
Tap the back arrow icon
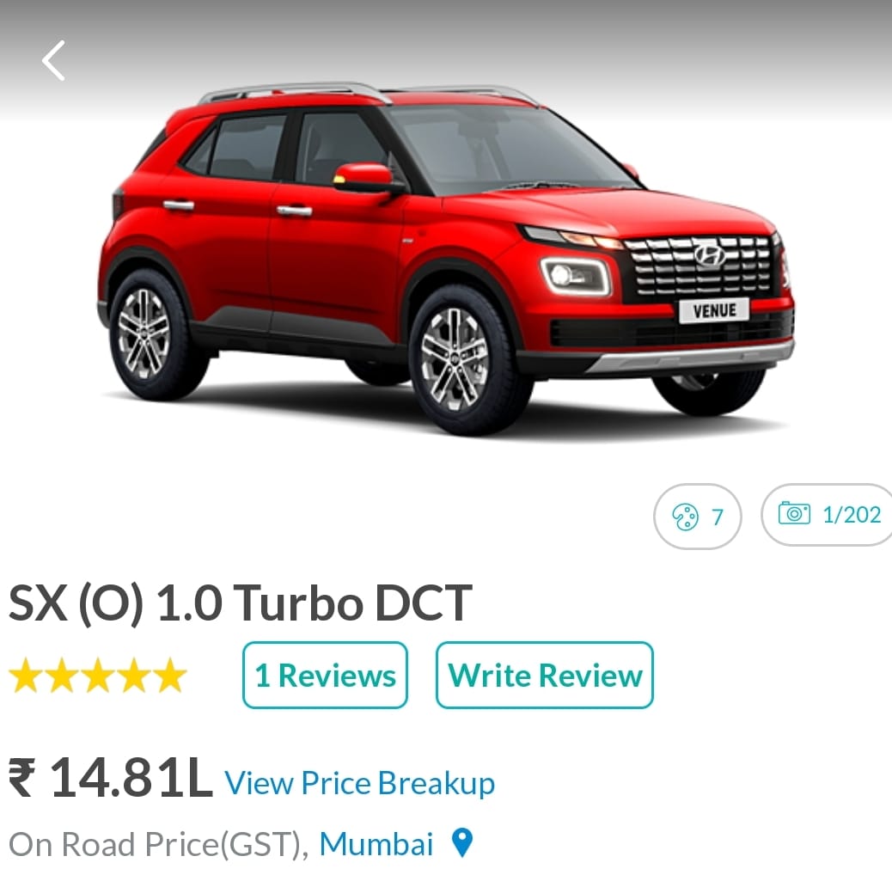coord(53,60)
